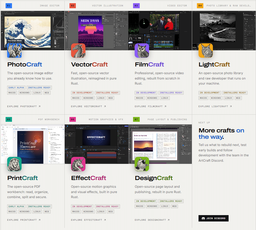Image resolution: width=256 pixels, height=230 pixels.
Task: Click the blue 01 number badge
Action: [x=9, y=6]
